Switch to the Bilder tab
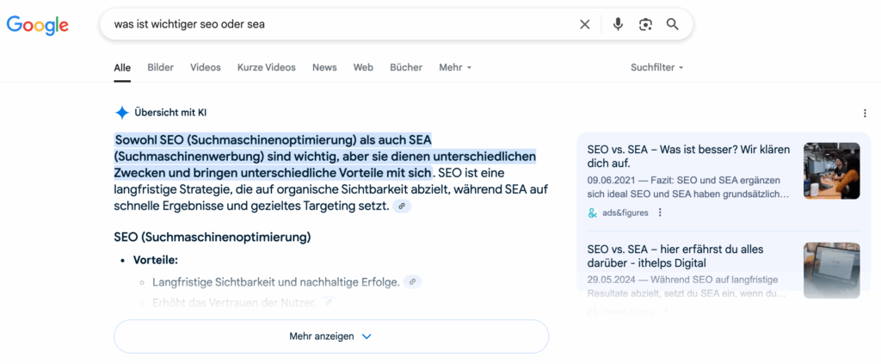The image size is (881, 364). [161, 67]
